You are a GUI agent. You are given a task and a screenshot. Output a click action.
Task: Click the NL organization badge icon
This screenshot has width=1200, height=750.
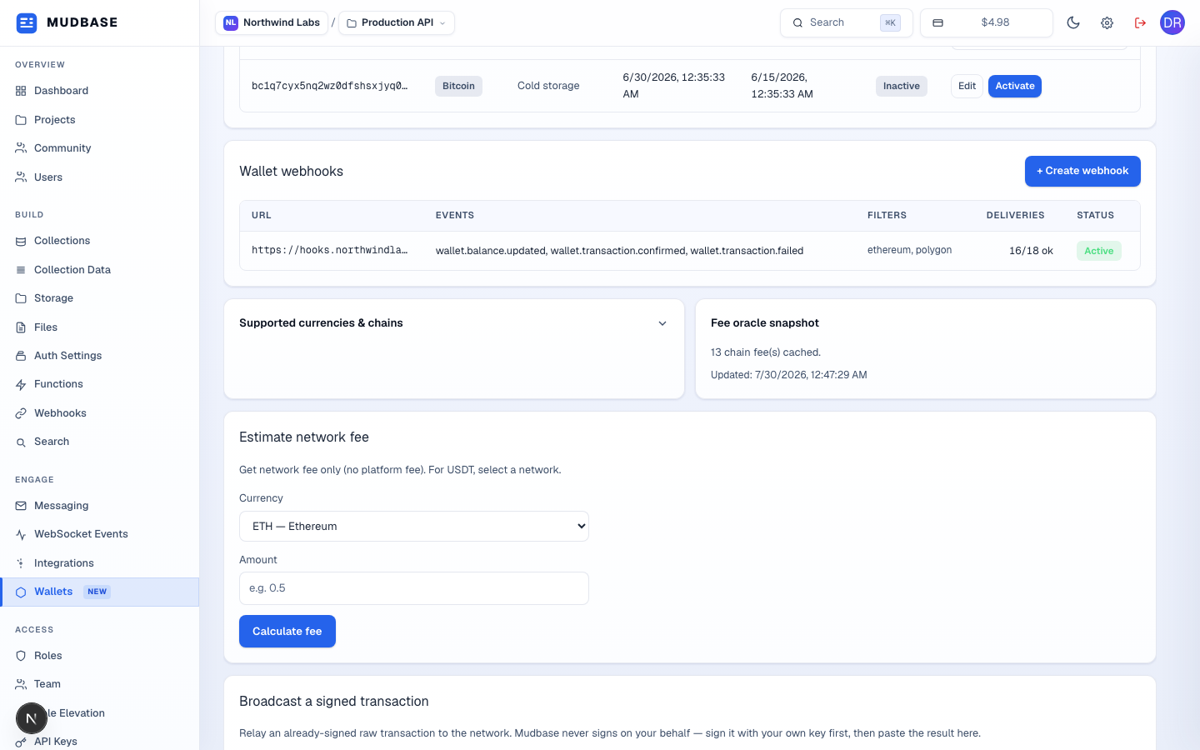tap(231, 22)
